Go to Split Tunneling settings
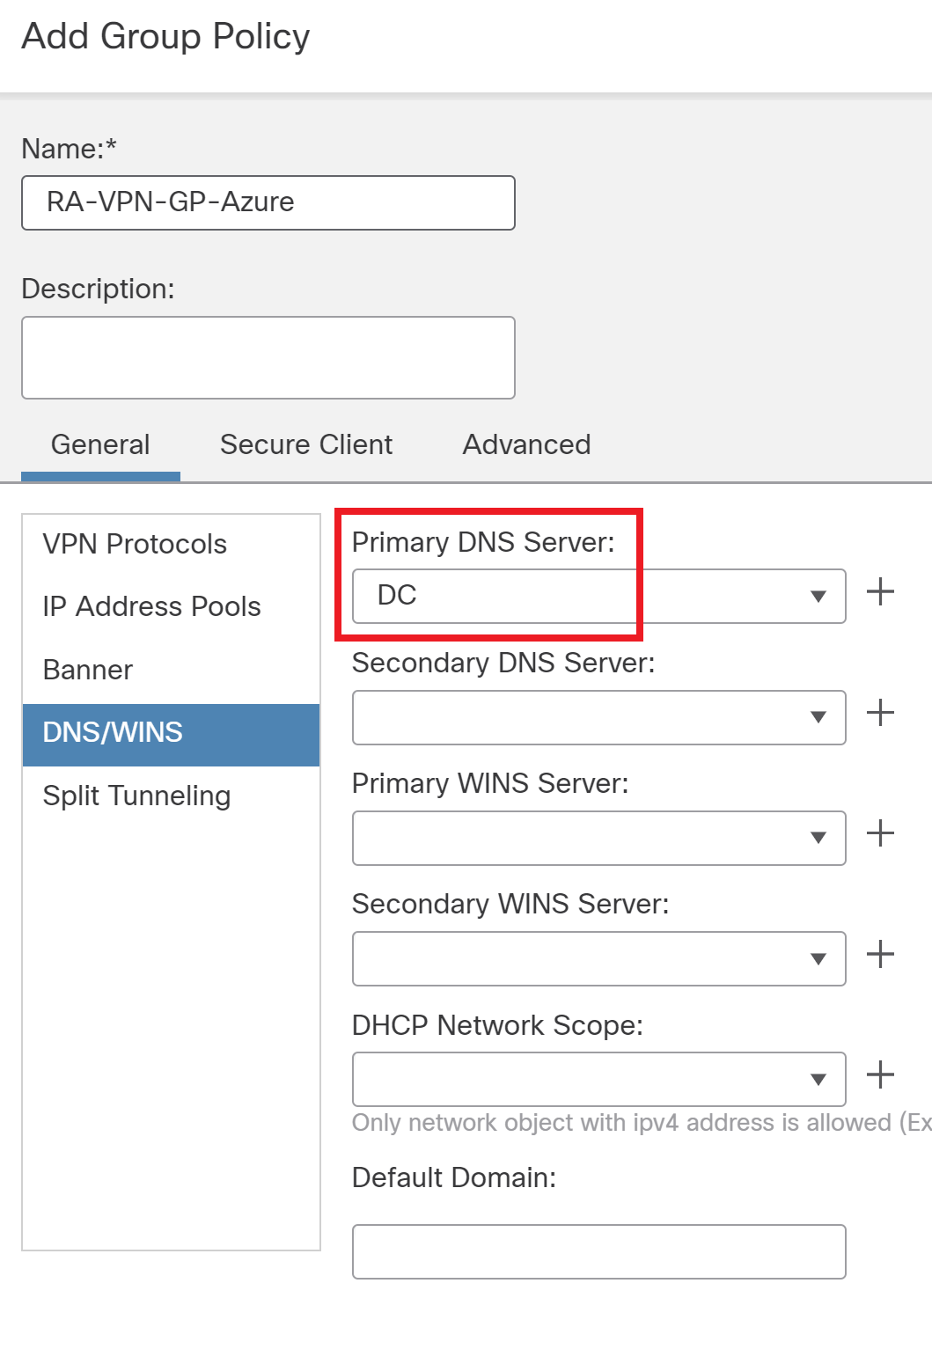 tap(136, 796)
